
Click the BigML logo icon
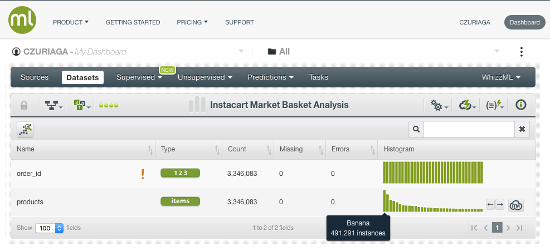(x=22, y=21)
